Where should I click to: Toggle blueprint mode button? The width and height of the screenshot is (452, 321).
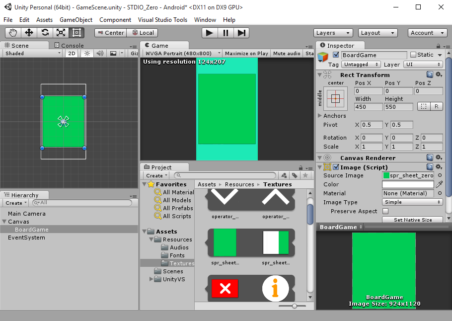(424, 106)
